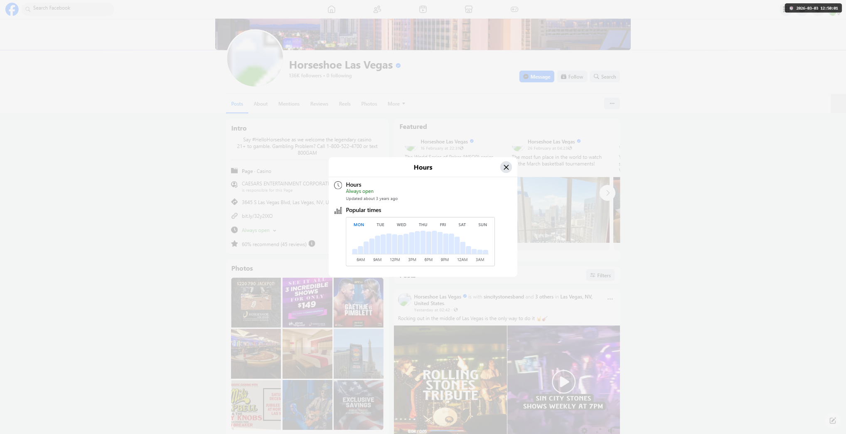Click the Popular times bar chart icon
The image size is (846, 434).
(x=338, y=210)
